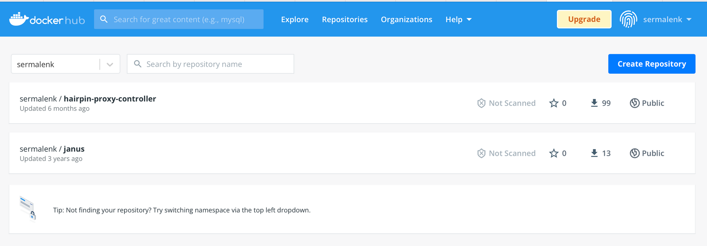Click the star icon on janus row
707x246 pixels.
tap(554, 153)
